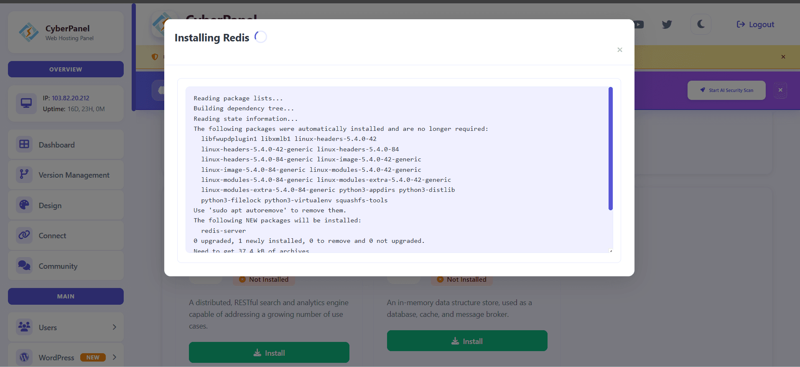The width and height of the screenshot is (800, 367).
Task: Click the Users group icon
Action: click(24, 327)
